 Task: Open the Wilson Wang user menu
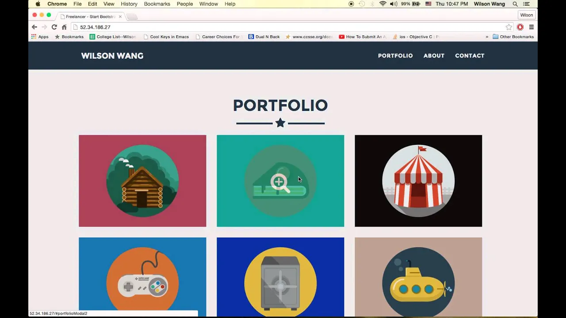(490, 4)
